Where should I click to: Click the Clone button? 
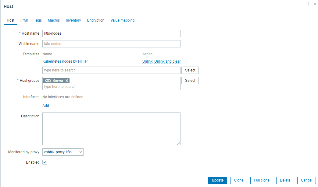[239, 180]
